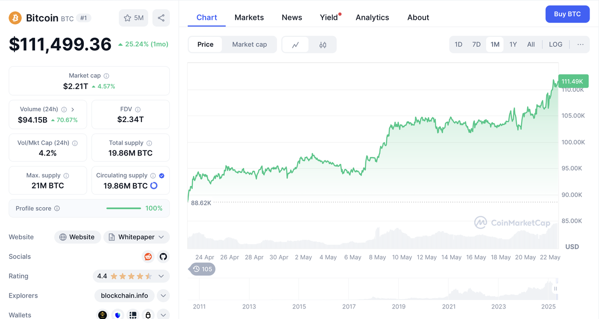Image resolution: width=599 pixels, height=319 pixels.
Task: Click the Profile score progress bar
Action: pos(124,208)
